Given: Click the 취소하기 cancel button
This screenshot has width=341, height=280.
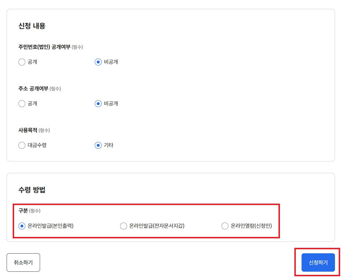Looking at the screenshot, I should tap(23, 262).
